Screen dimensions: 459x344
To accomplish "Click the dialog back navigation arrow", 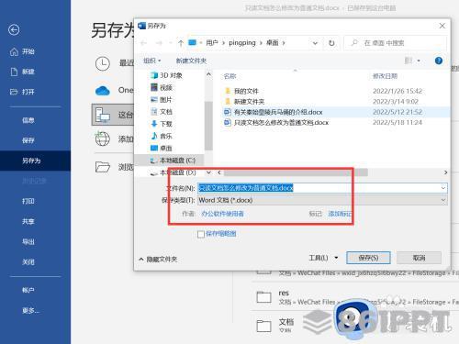I will coord(144,43).
